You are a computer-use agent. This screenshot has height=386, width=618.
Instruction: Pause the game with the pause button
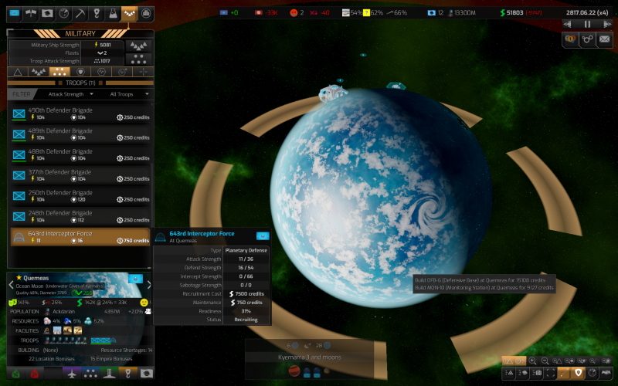point(587,24)
